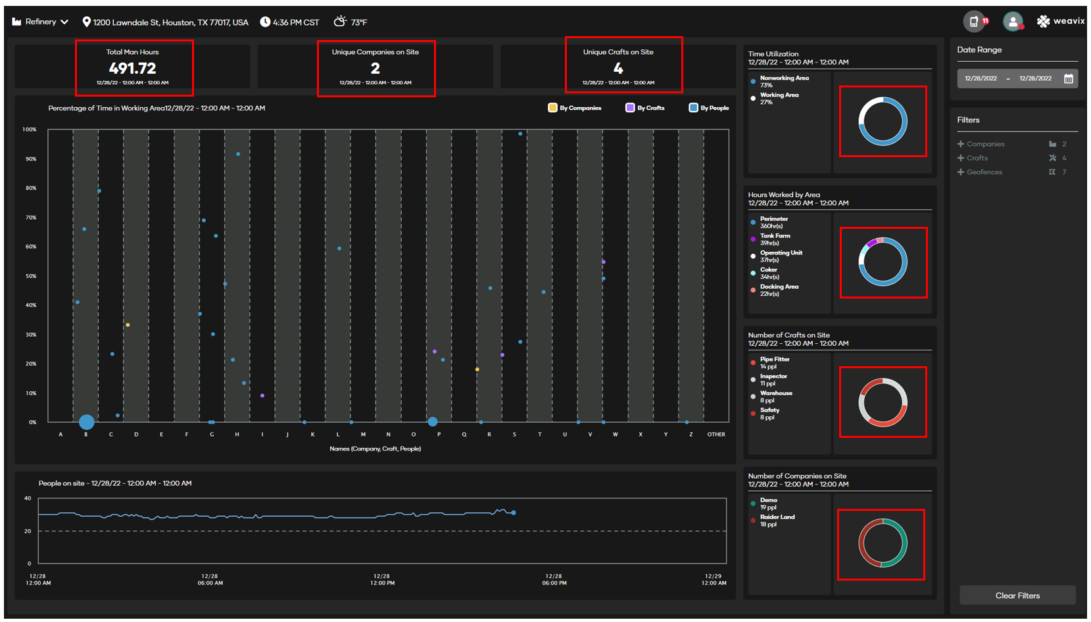This screenshot has height=622, width=1091.
Task: Click the Crafts filter tools icon
Action: (x=1052, y=158)
